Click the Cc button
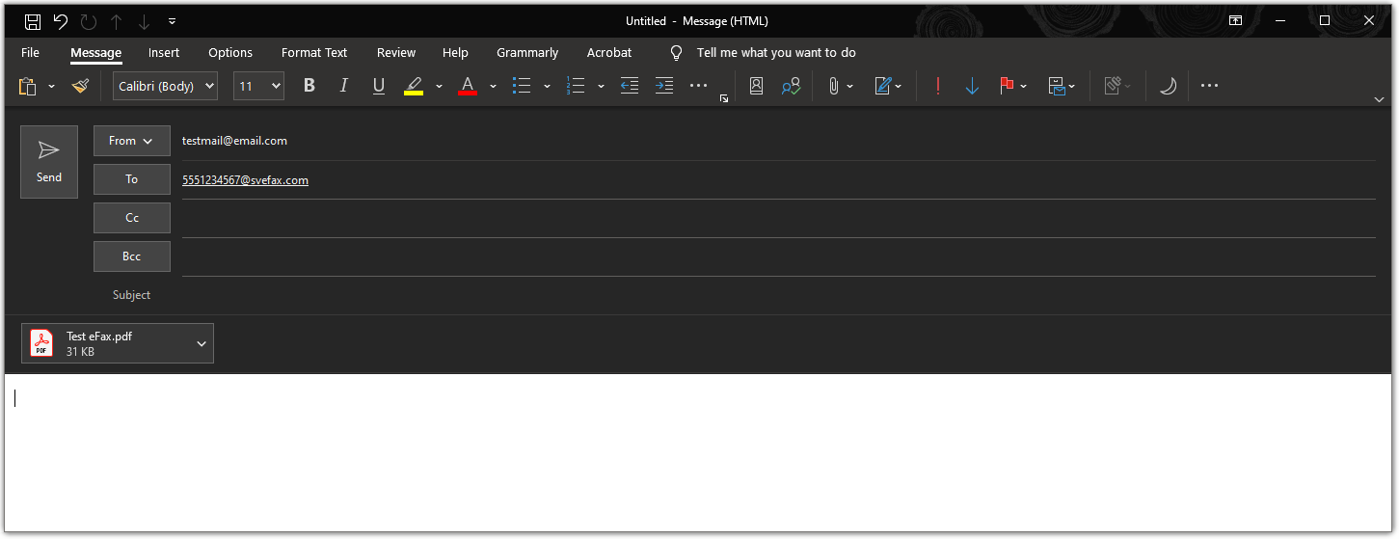The width and height of the screenshot is (1399, 539). click(x=132, y=218)
